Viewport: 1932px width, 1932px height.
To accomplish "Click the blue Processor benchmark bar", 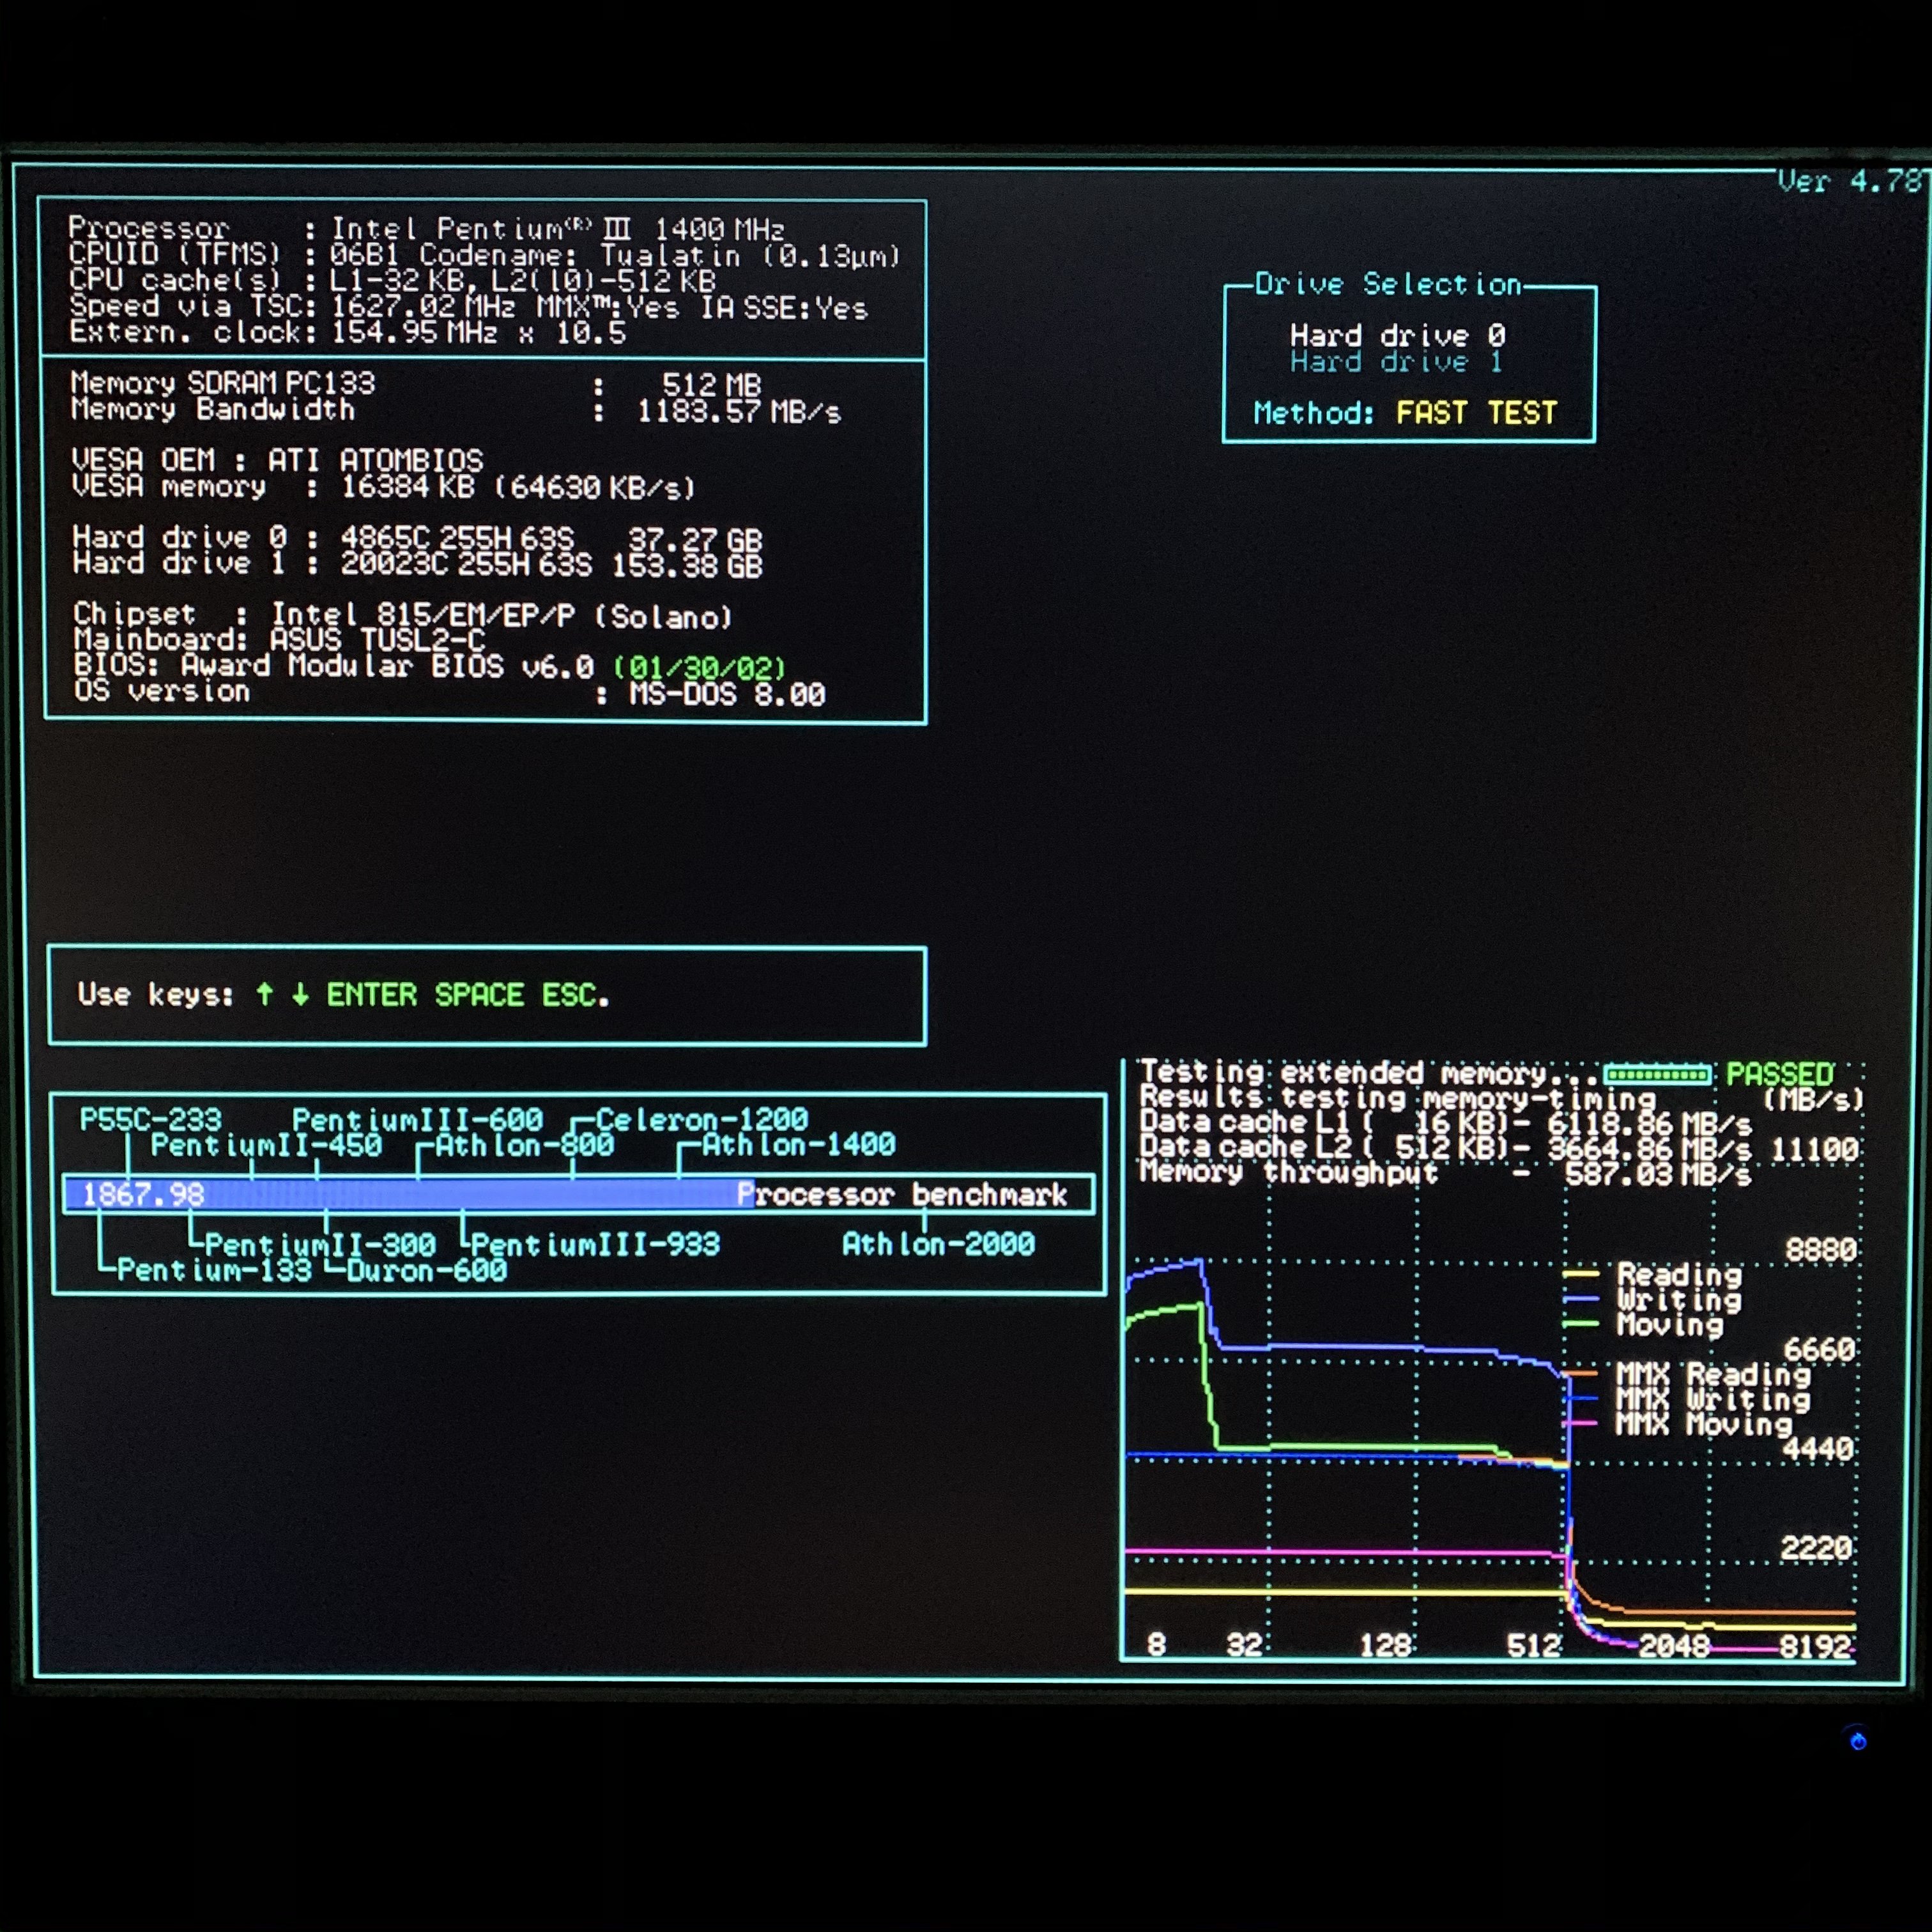I will [x=410, y=1194].
